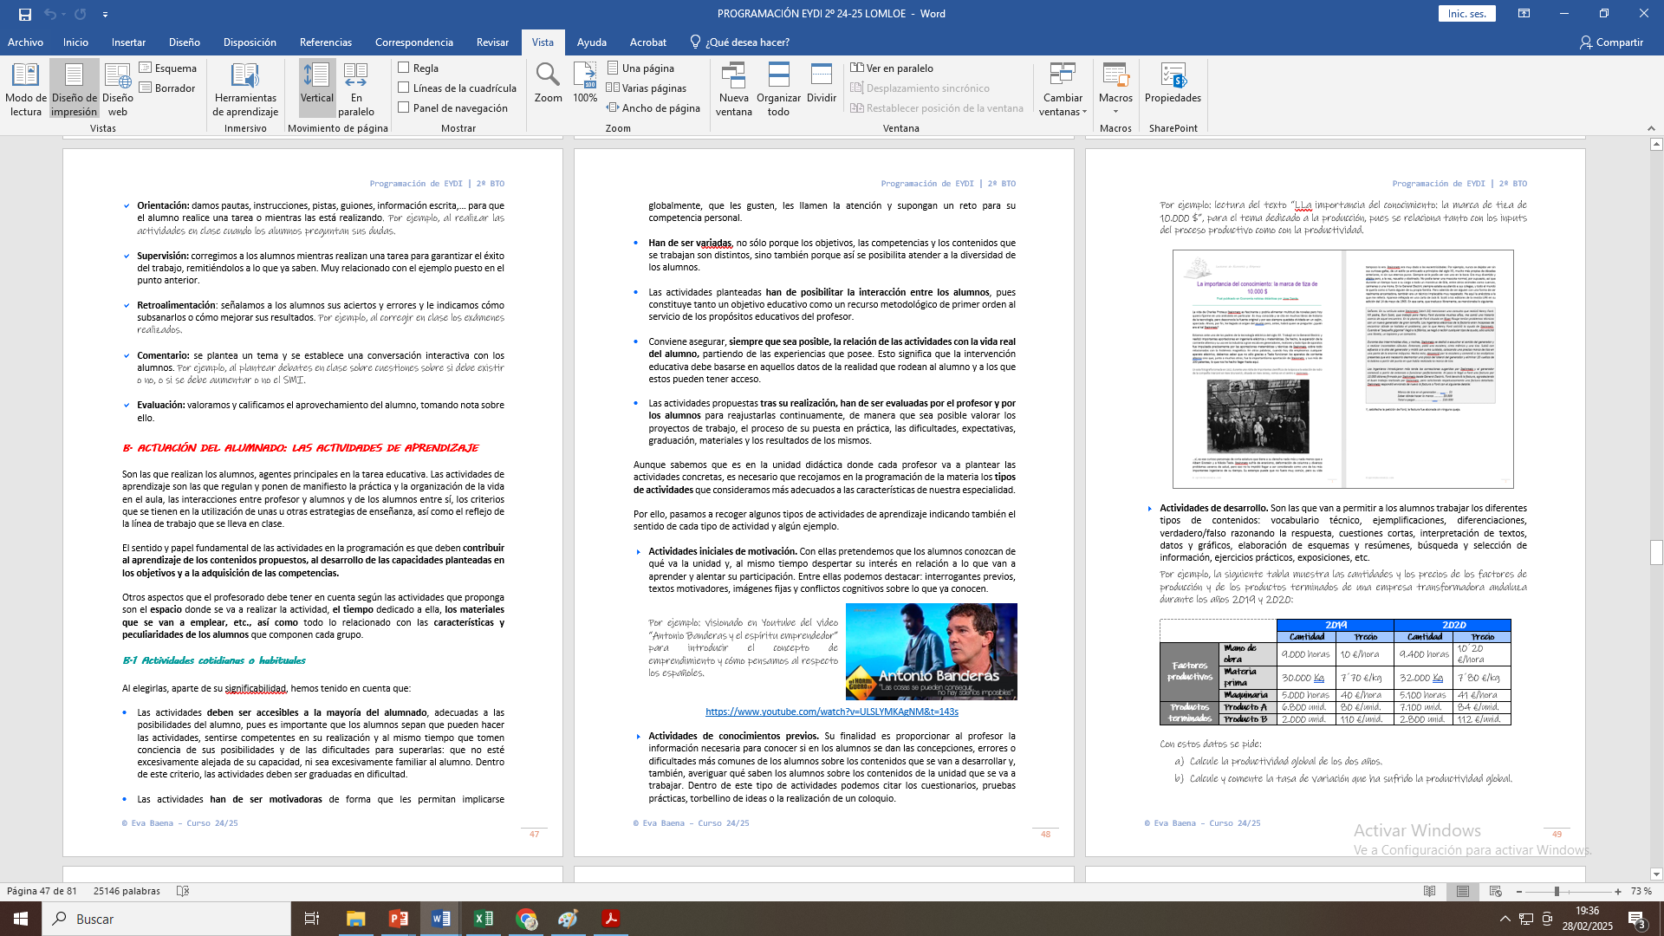Open the Archivo menu
1664x936 pixels.
[25, 42]
